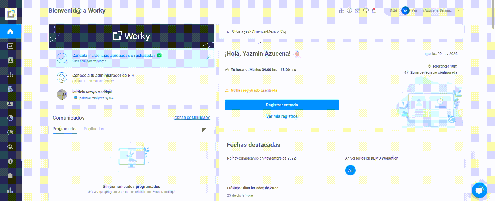Open the Home icon in the sidebar

[10, 31]
